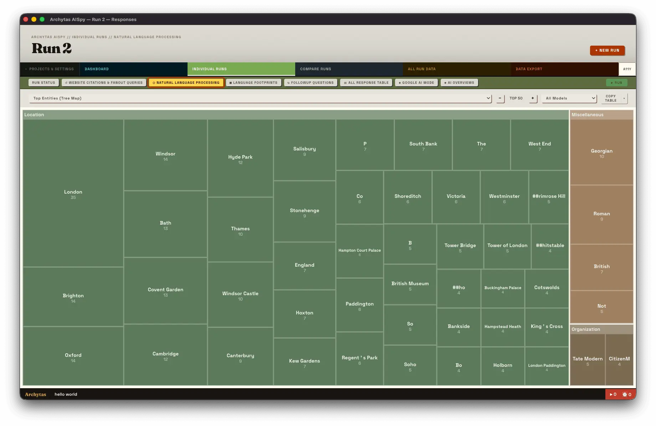This screenshot has width=656, height=426.
Task: Open All Response Table sub-tab
Action: tap(366, 83)
